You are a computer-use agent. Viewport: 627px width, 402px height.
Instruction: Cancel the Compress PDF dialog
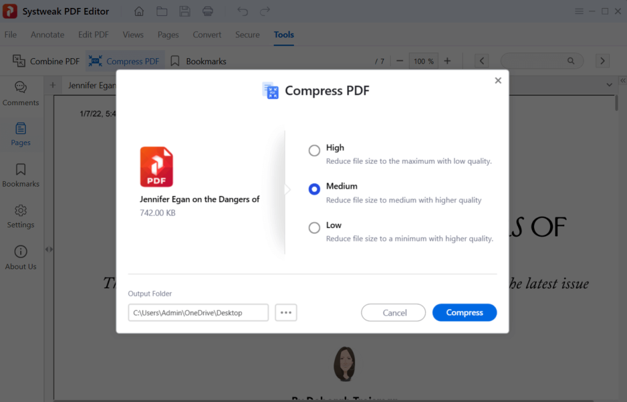click(x=393, y=312)
